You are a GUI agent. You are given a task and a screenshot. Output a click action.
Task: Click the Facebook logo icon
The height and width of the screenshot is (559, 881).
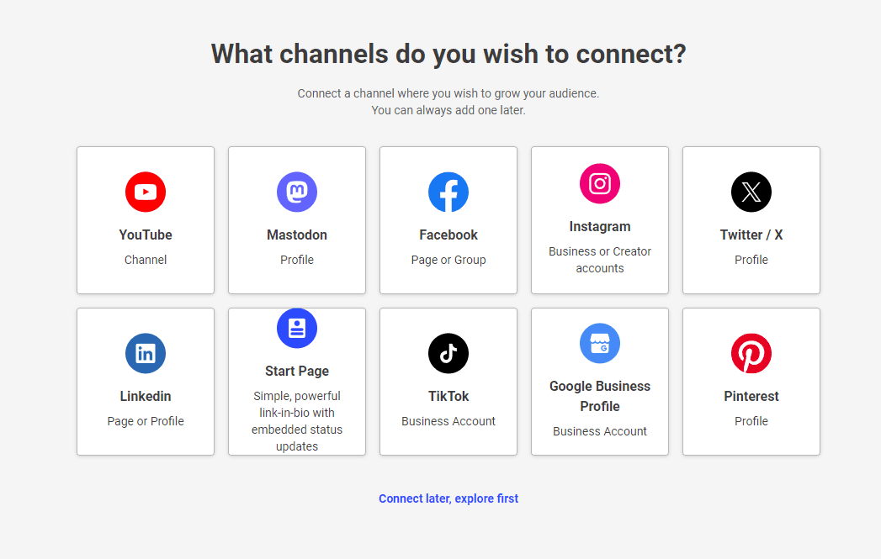[x=448, y=192]
